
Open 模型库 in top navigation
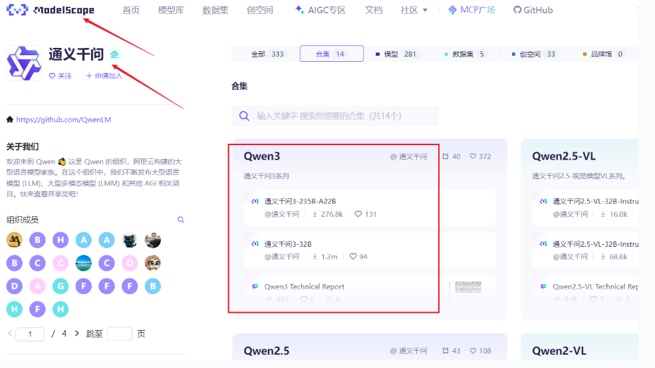coord(171,10)
